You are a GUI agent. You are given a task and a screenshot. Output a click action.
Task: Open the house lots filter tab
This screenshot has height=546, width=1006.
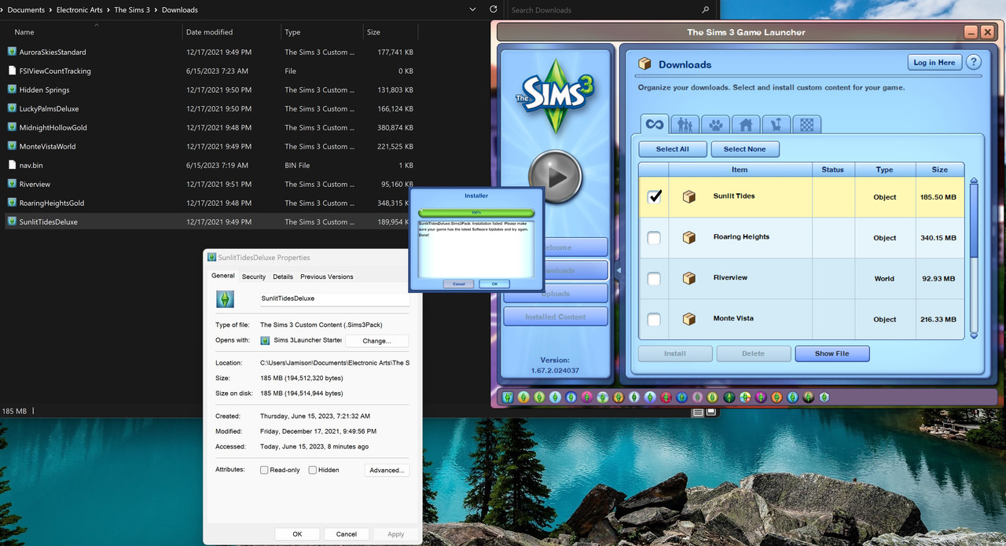[746, 124]
